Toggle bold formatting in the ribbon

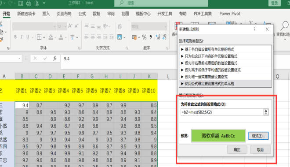pyautogui.click(x=15, y=37)
